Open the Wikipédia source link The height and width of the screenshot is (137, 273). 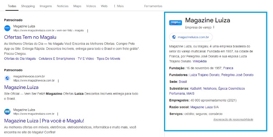pos(200,61)
